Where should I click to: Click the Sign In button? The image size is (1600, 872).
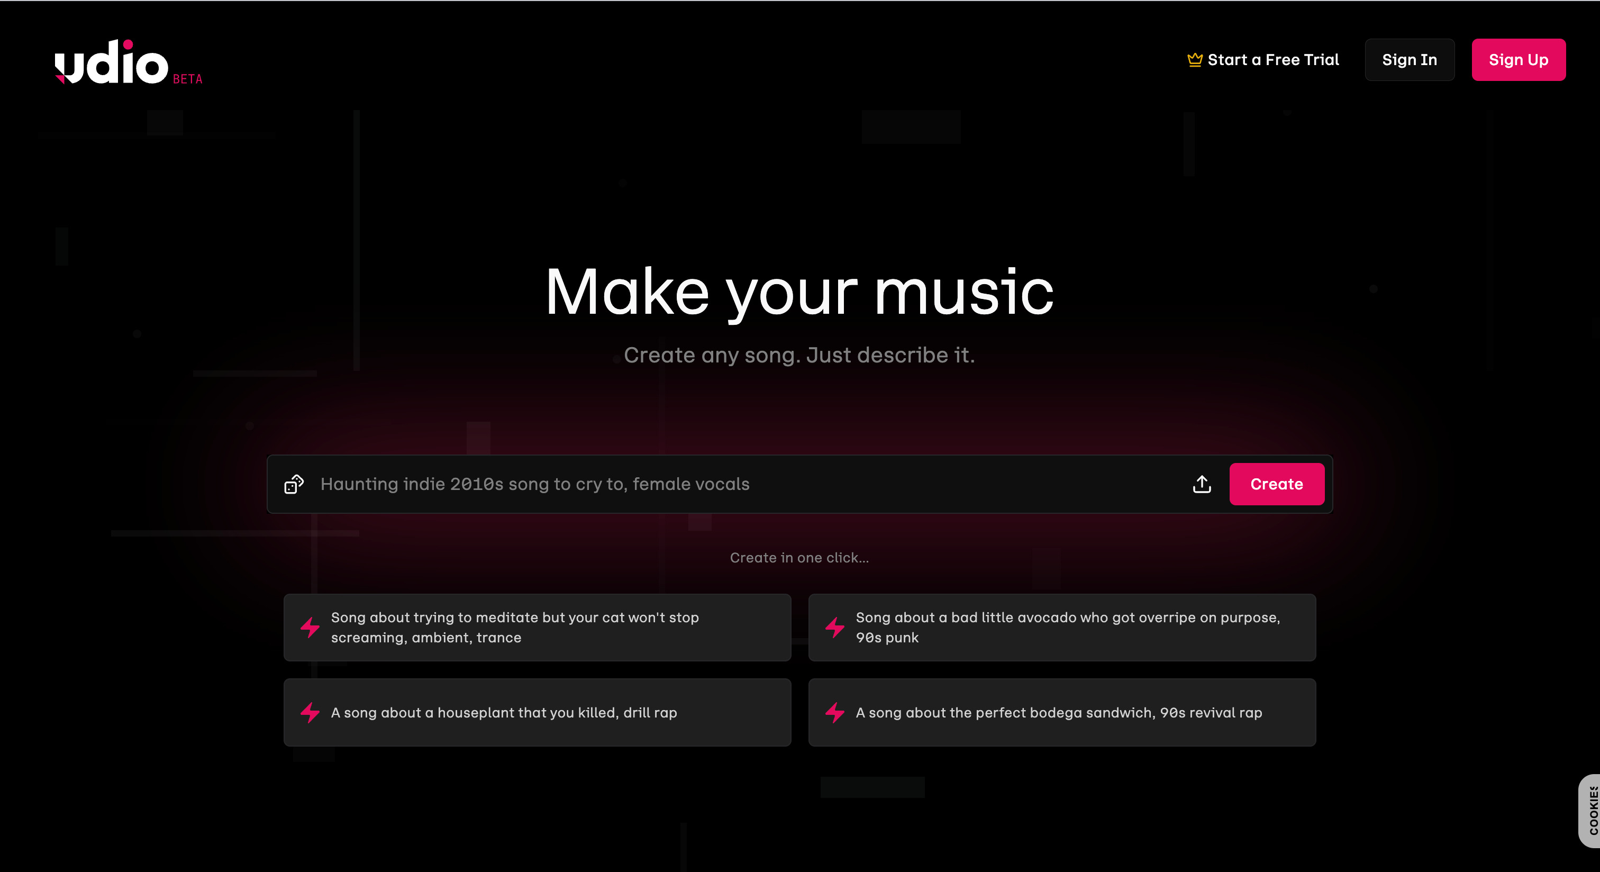(x=1410, y=60)
